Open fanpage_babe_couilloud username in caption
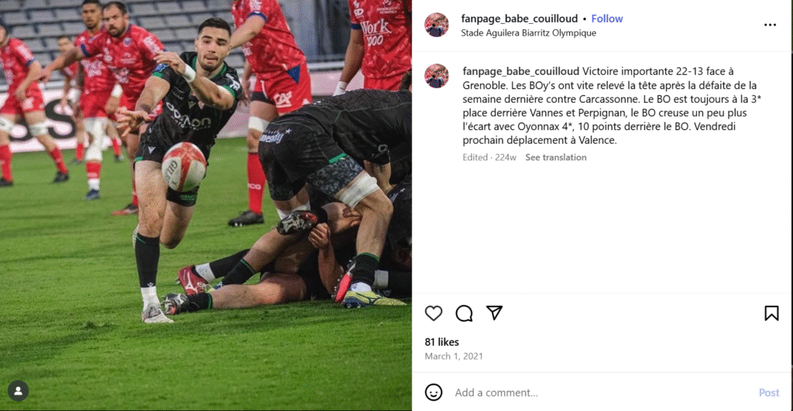Screen dimensions: 793x411 (521, 71)
